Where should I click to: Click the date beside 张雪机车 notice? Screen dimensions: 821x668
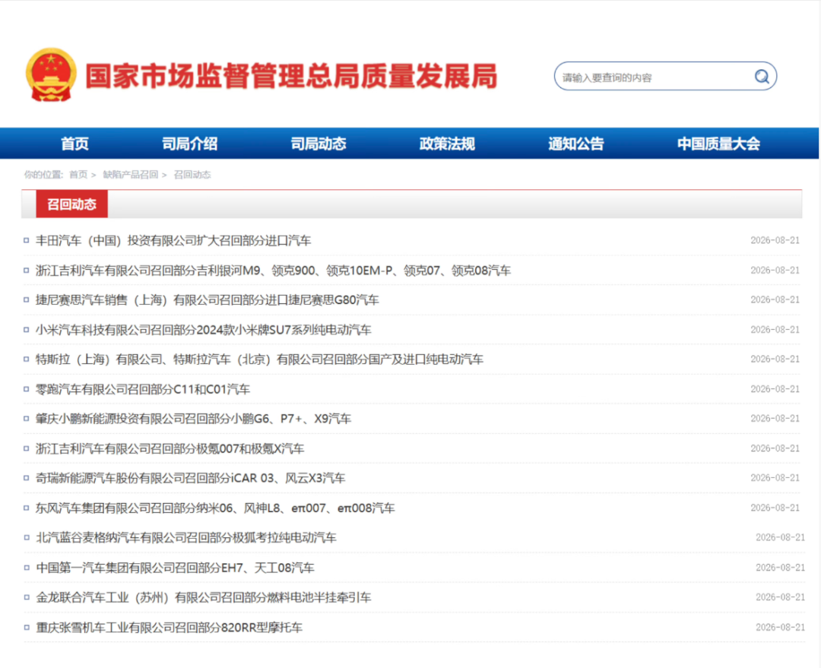(780, 627)
